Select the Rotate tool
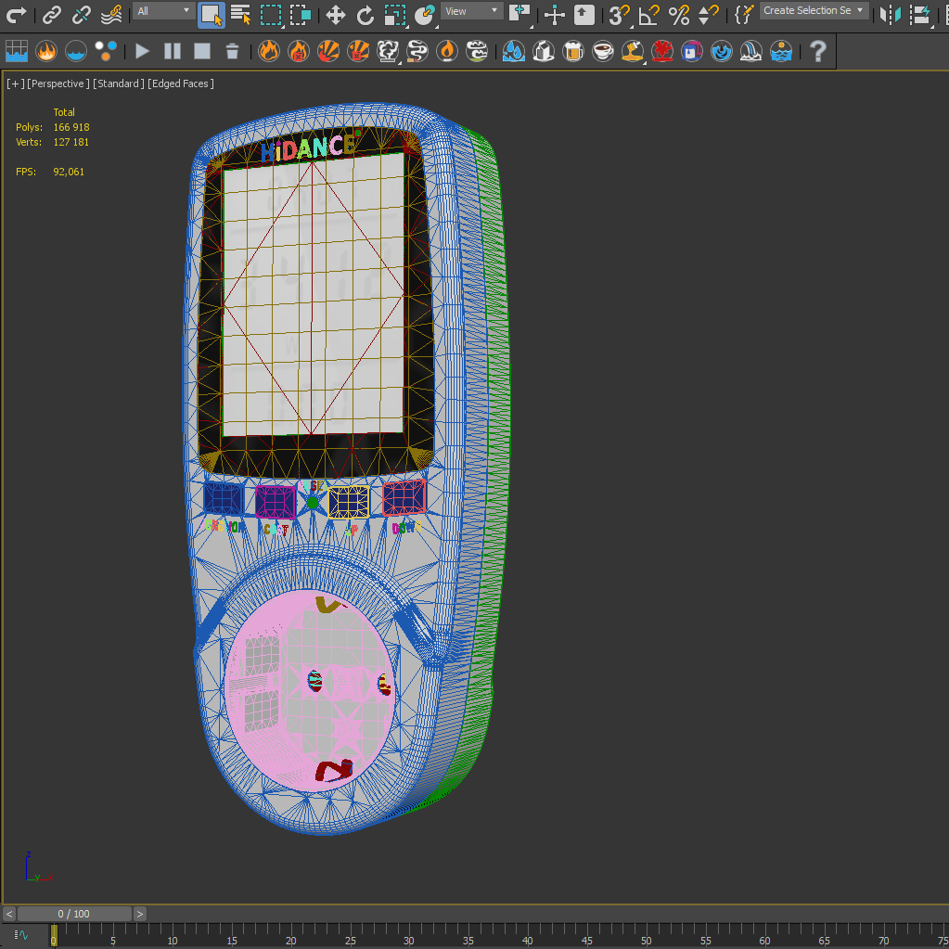The width and height of the screenshot is (949, 949). (x=365, y=15)
